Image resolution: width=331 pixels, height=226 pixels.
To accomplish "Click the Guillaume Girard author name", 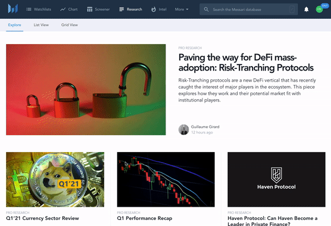I will (205, 127).
